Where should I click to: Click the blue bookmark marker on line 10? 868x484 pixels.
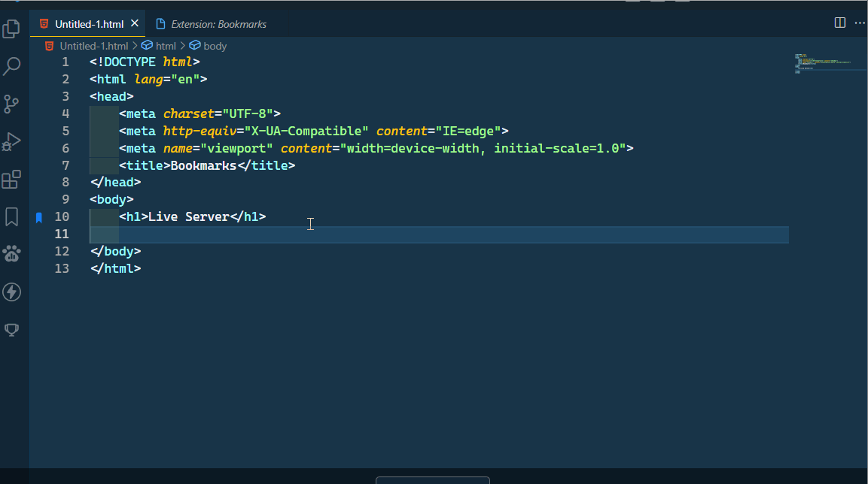click(39, 217)
